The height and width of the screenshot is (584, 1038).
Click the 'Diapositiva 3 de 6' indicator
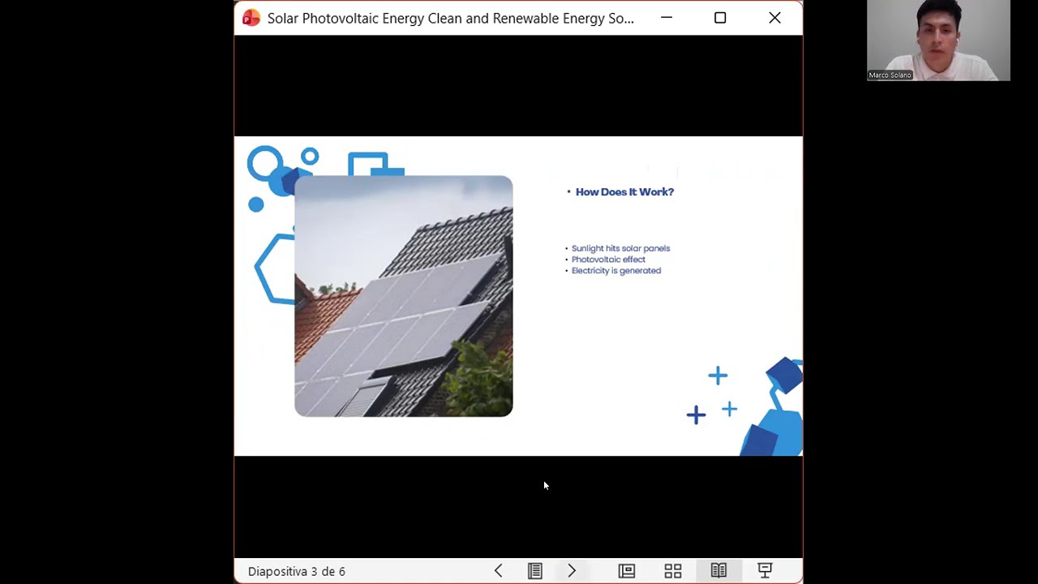(297, 571)
